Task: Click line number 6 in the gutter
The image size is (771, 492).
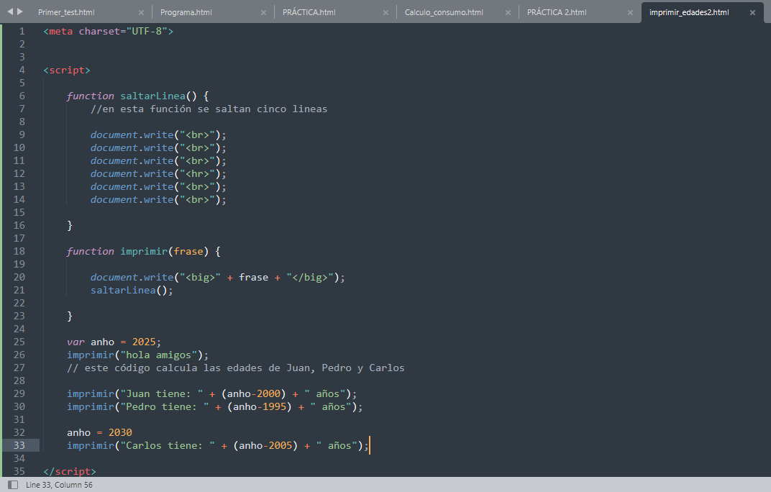Action: coord(22,96)
